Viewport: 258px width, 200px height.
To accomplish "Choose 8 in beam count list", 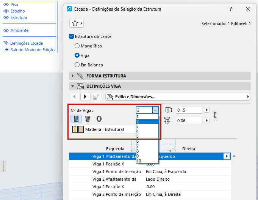I will 147,151.
